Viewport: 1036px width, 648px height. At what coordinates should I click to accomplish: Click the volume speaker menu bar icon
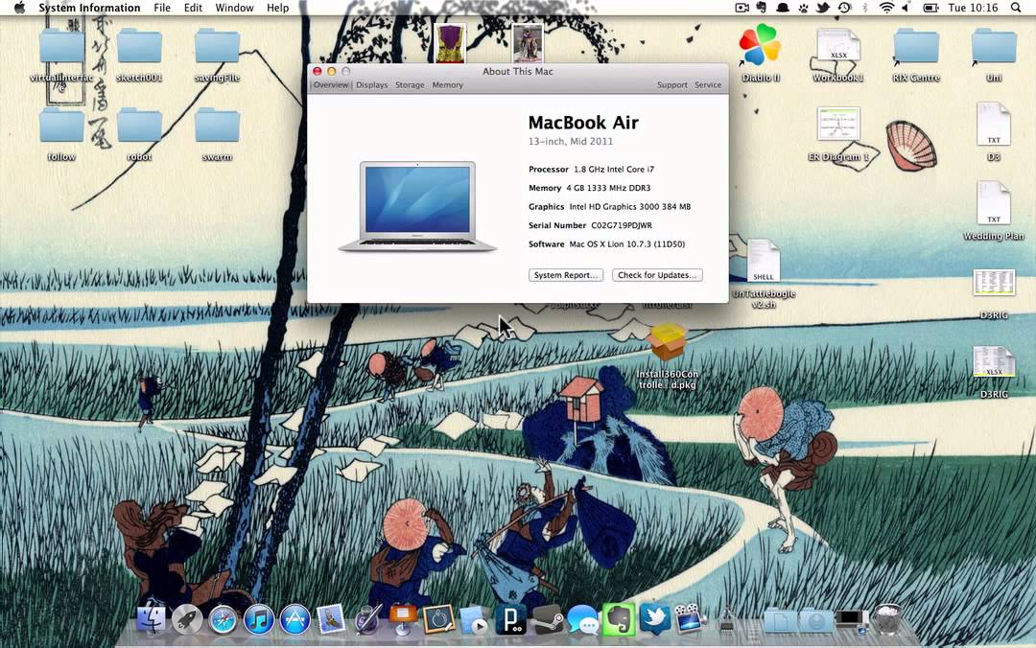pos(906,8)
